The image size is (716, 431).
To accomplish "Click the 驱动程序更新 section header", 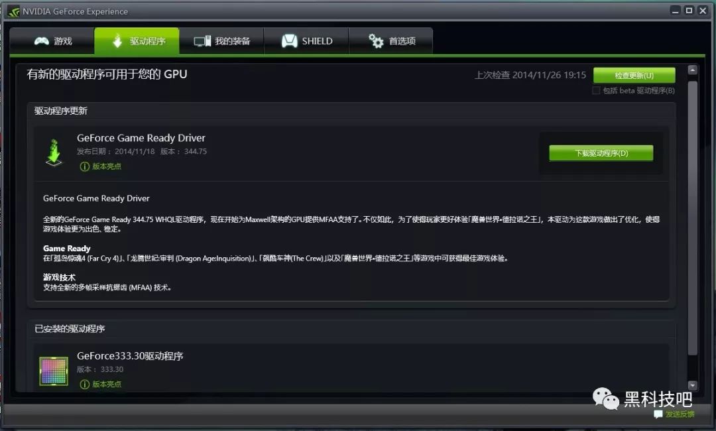I will coord(61,111).
